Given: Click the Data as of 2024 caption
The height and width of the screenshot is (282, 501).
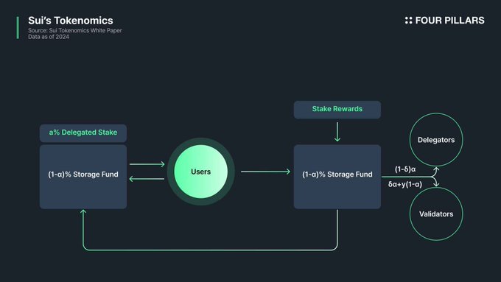Looking at the screenshot, I should point(49,37).
